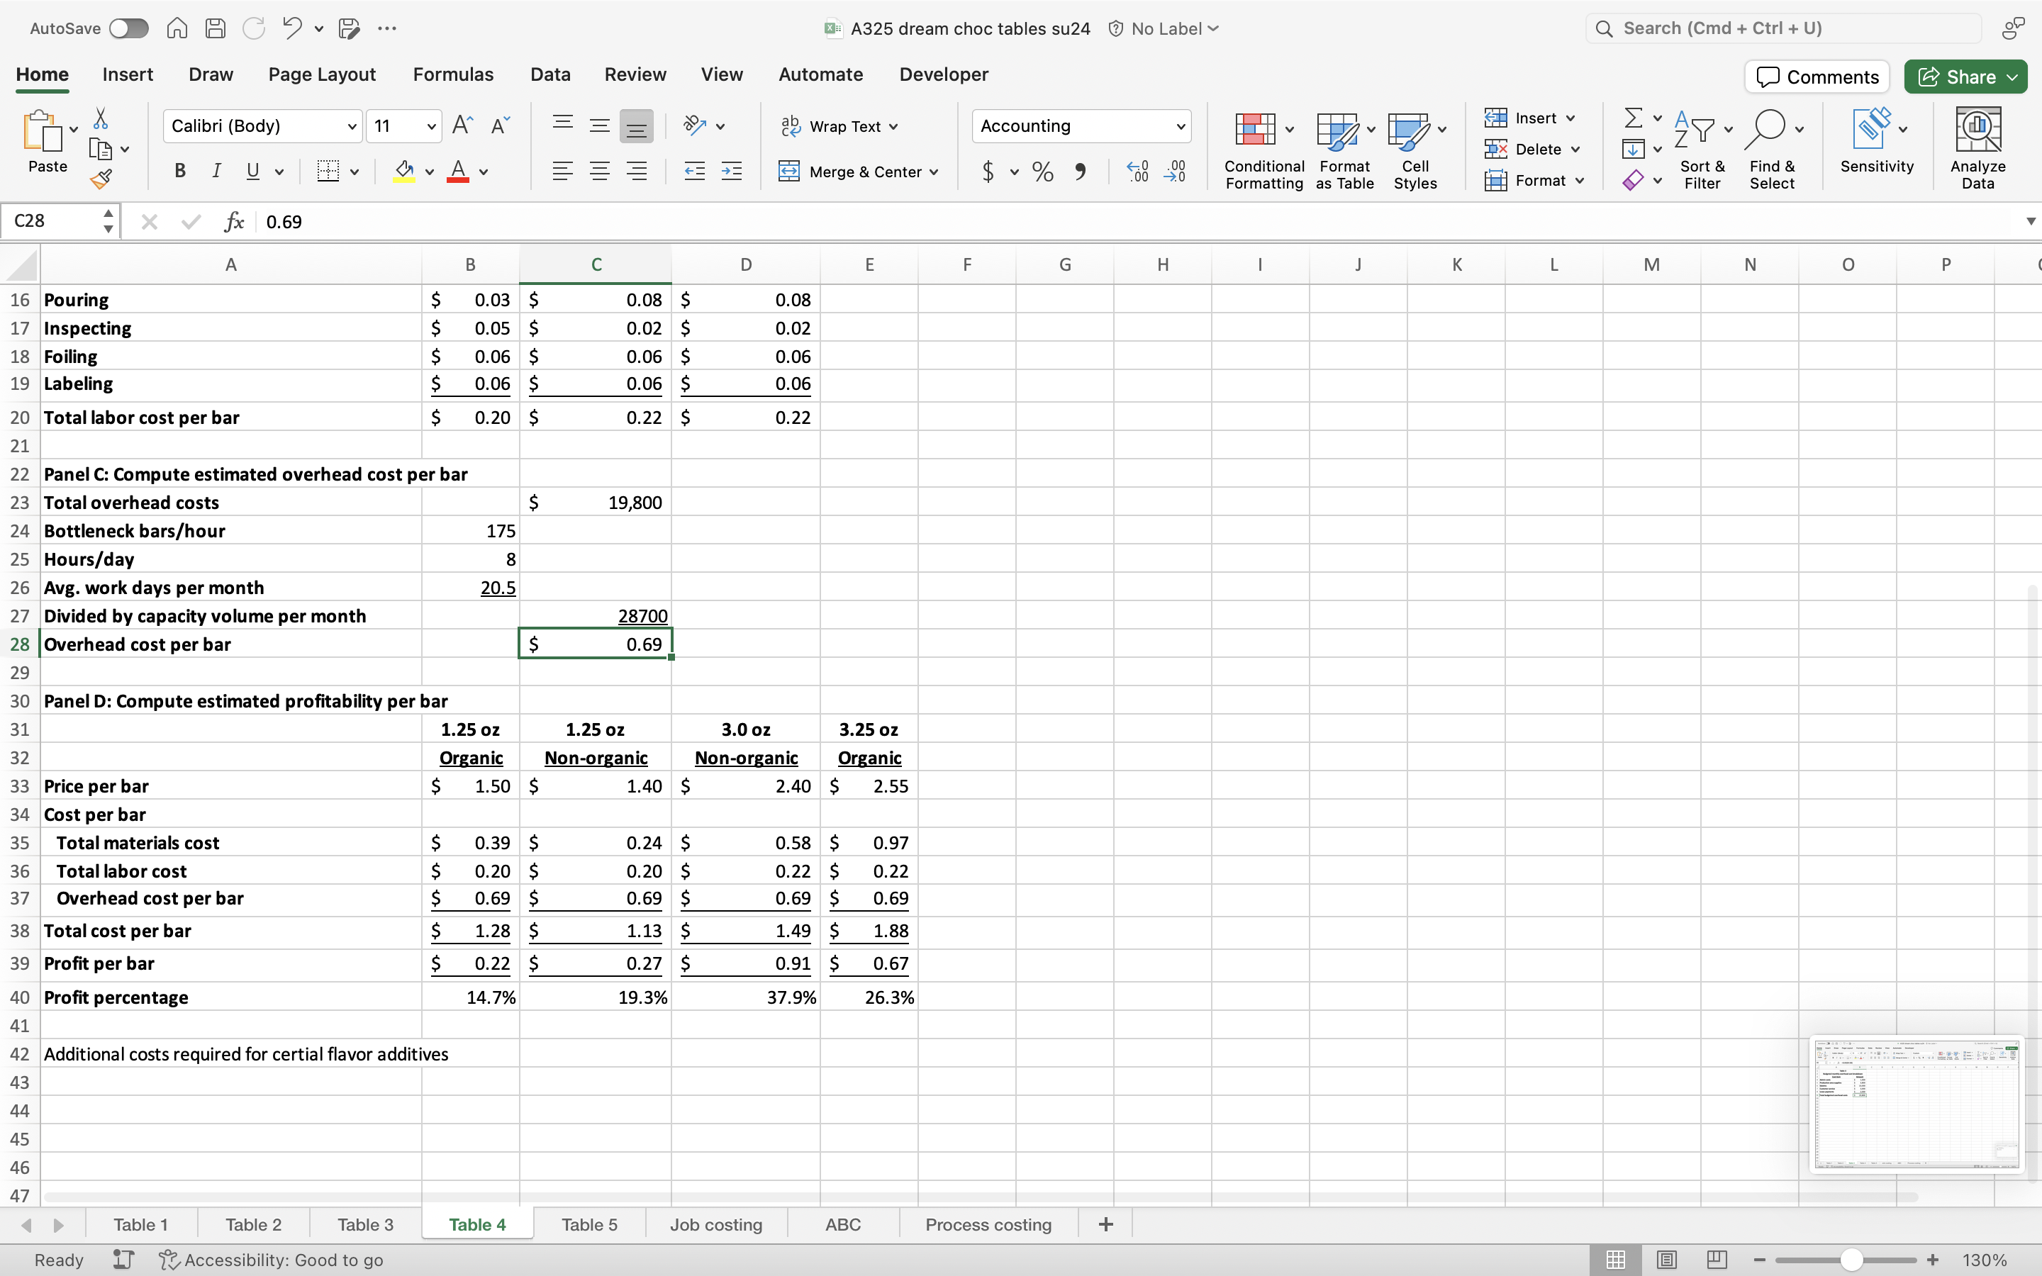
Task: Toggle Bold formatting
Action: (x=179, y=172)
